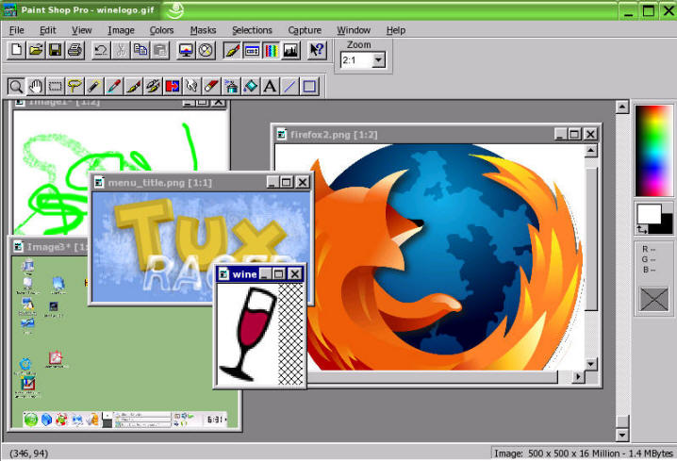Create a new image with New button
677x461 pixels.
pos(16,50)
